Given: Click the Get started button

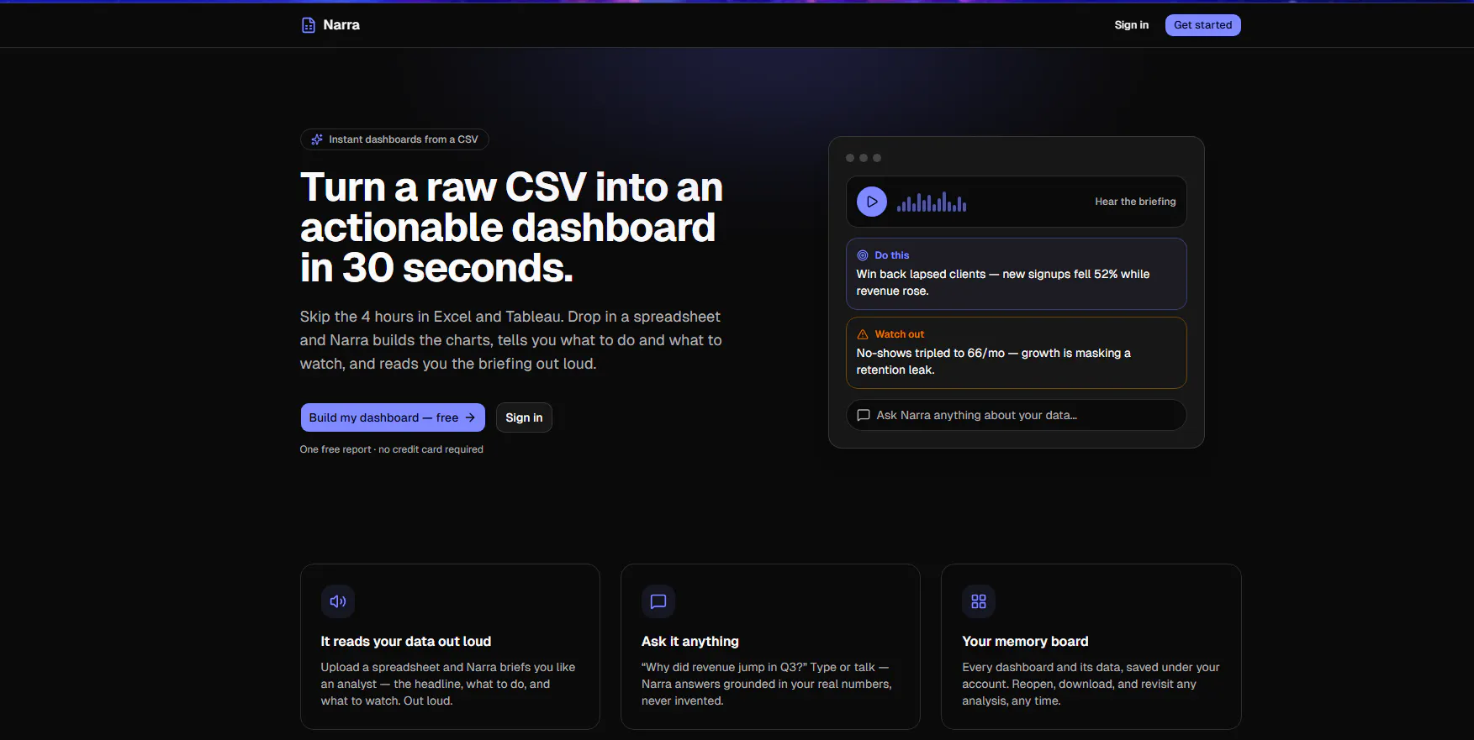Looking at the screenshot, I should coord(1202,25).
